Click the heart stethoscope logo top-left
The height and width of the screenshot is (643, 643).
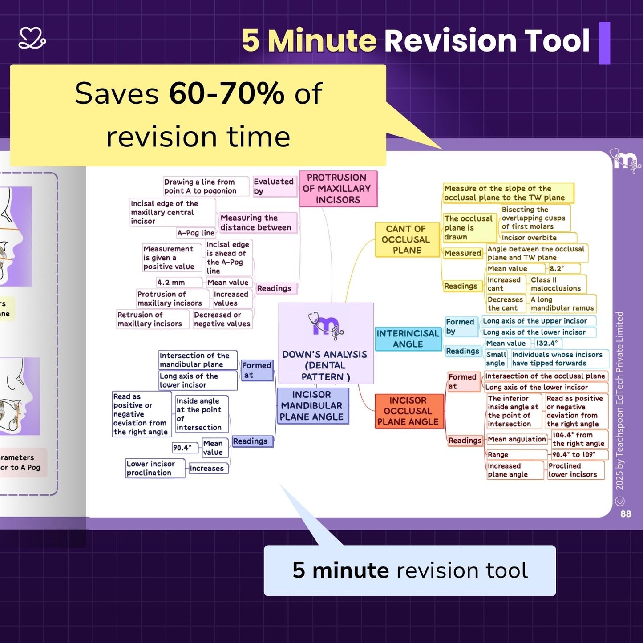pos(32,38)
